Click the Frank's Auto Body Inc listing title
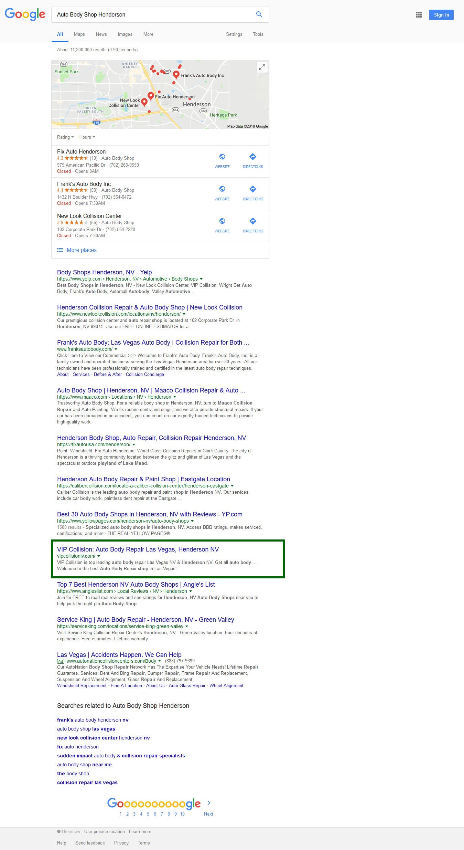 84,184
